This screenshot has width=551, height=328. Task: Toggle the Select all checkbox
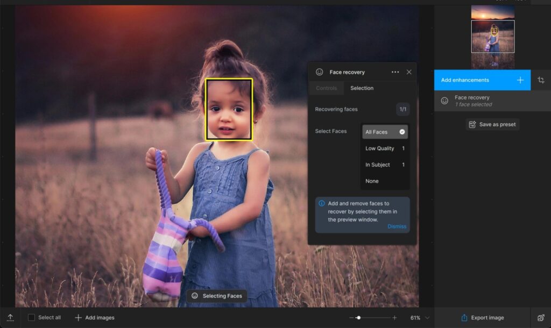31,317
